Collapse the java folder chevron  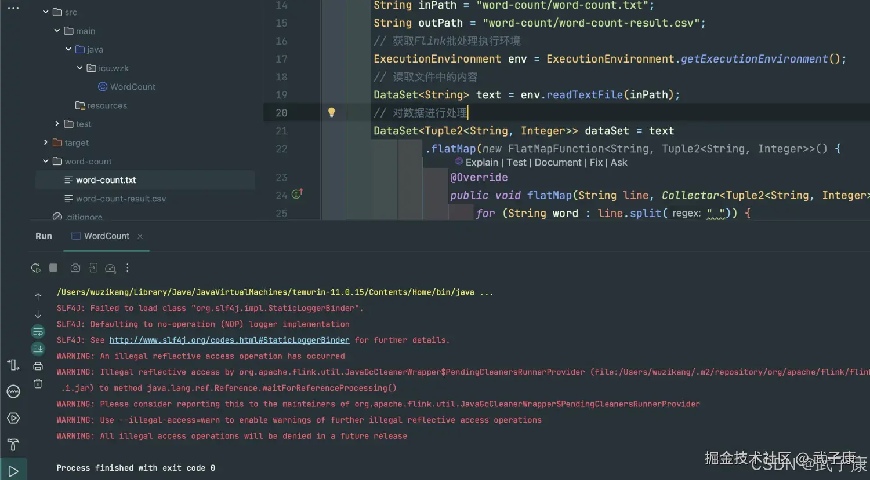click(x=68, y=49)
